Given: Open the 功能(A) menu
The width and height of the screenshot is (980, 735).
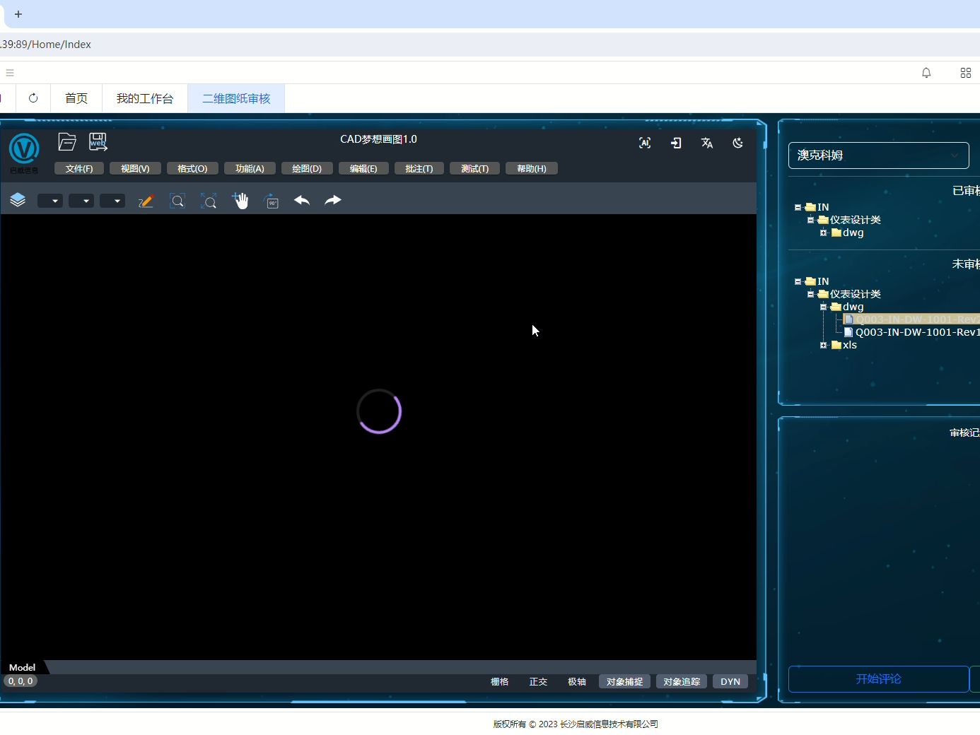Looking at the screenshot, I should tap(250, 168).
